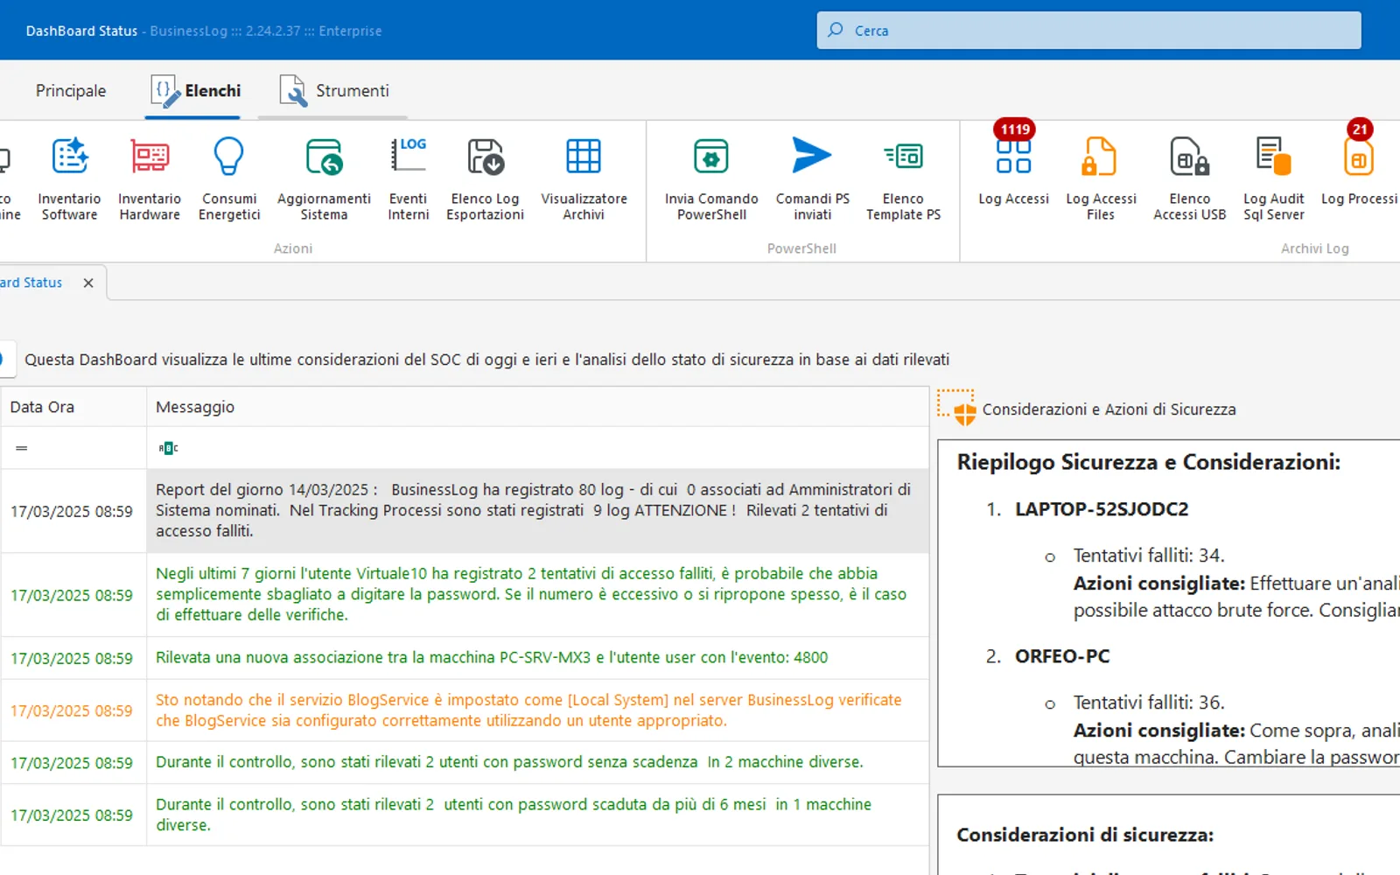
Task: Open Inventario Software list
Action: [x=69, y=179]
